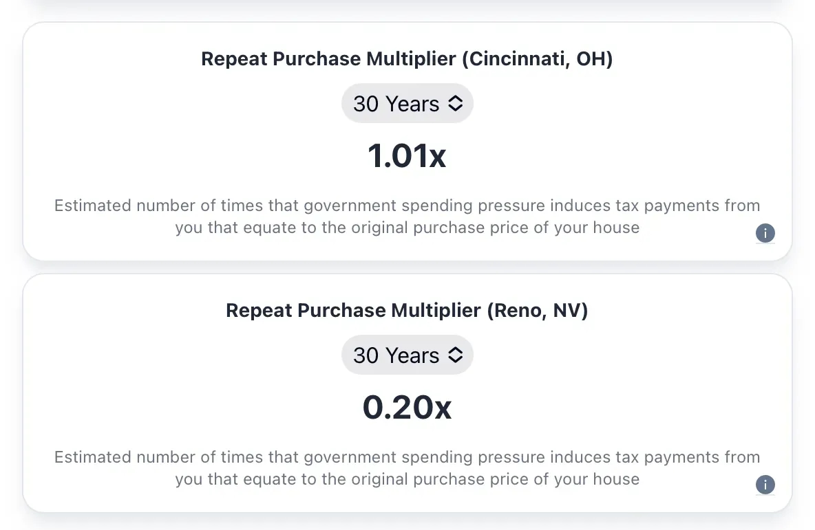Click the info icon on the Cincinnati card
The height and width of the screenshot is (530, 815).
pyautogui.click(x=765, y=233)
